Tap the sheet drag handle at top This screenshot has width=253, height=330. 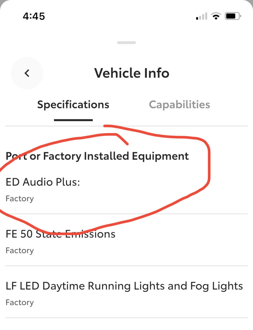(x=126, y=43)
